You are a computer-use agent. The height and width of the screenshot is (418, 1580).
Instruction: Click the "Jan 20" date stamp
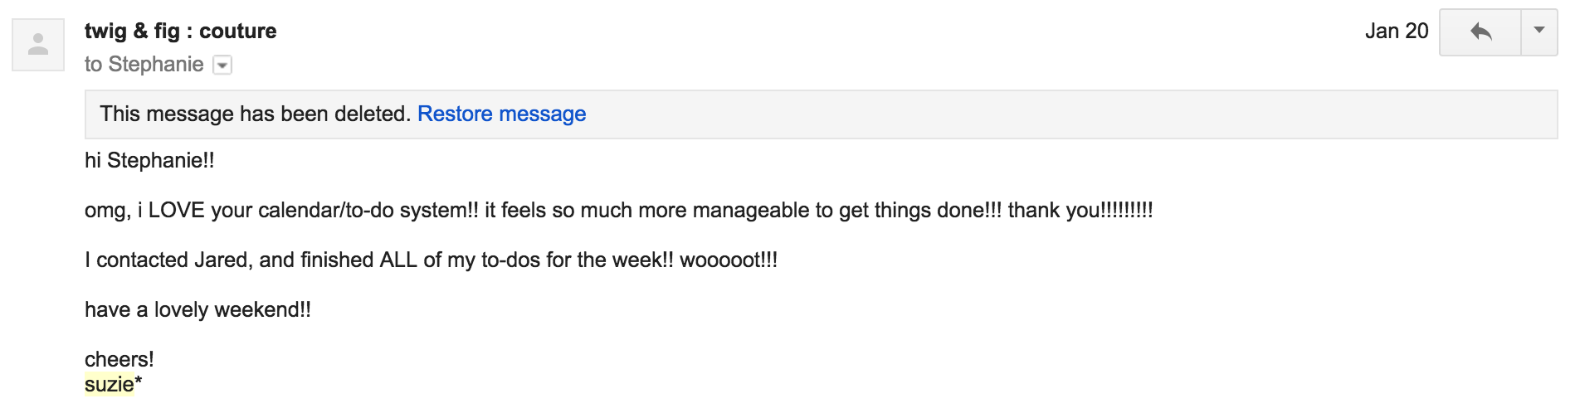[1396, 31]
